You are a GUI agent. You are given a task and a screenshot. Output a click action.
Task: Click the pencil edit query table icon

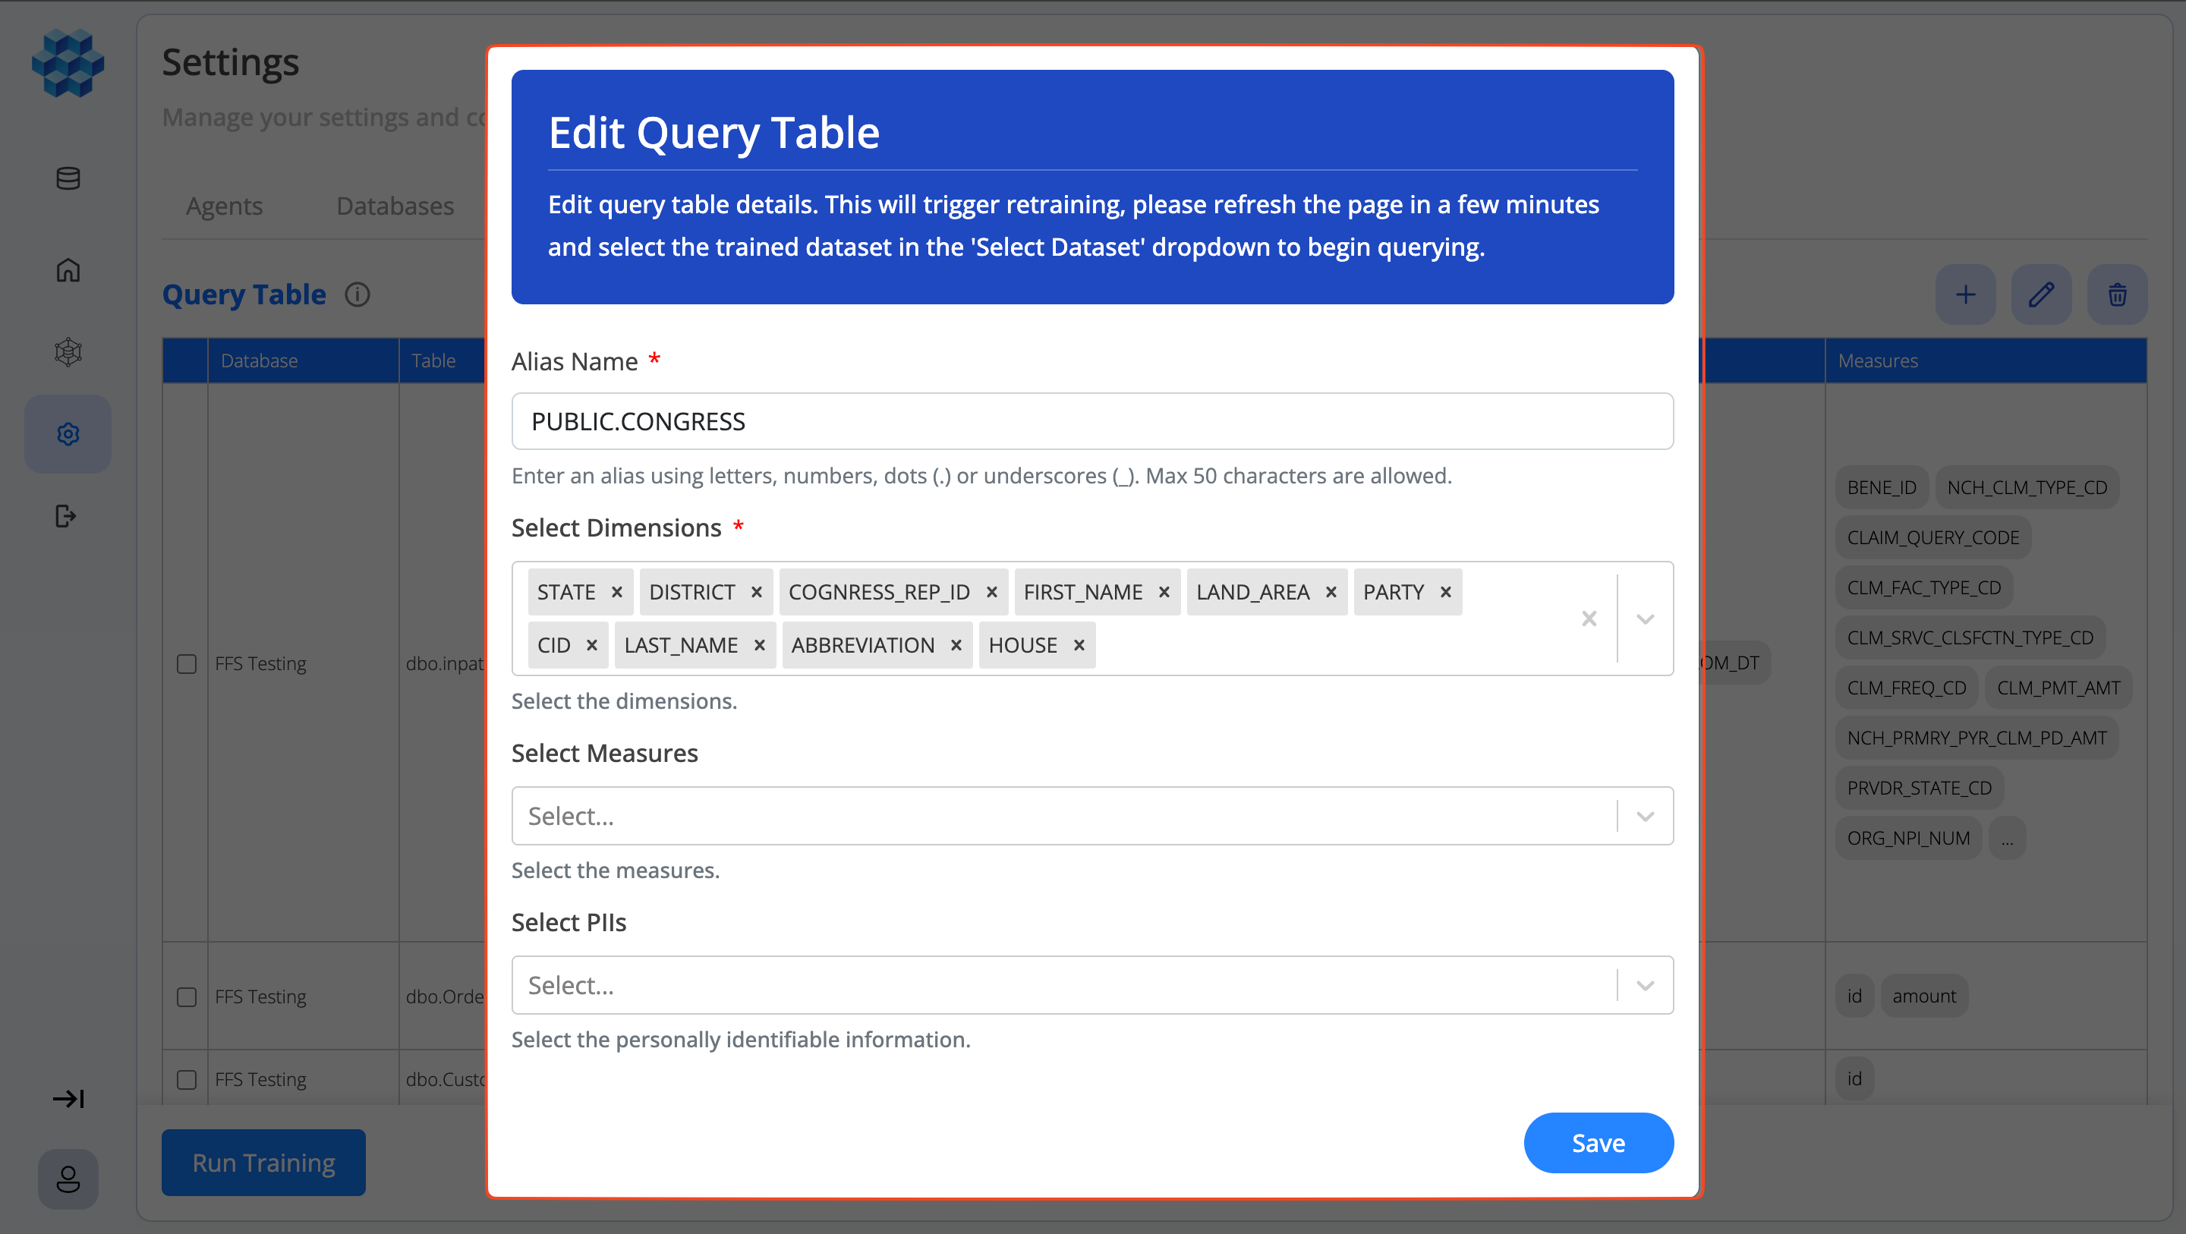click(x=2041, y=294)
